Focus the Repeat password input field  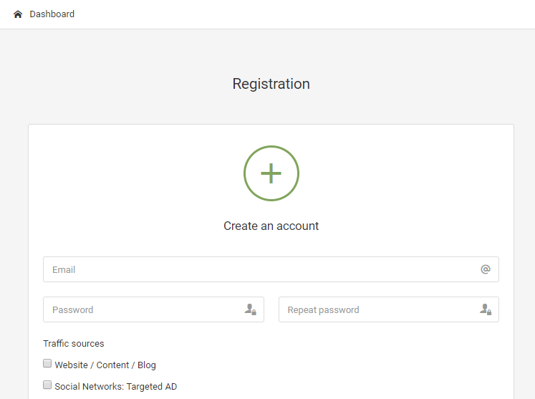point(389,309)
